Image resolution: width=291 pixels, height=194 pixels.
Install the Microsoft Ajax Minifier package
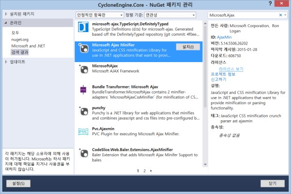[188, 47]
